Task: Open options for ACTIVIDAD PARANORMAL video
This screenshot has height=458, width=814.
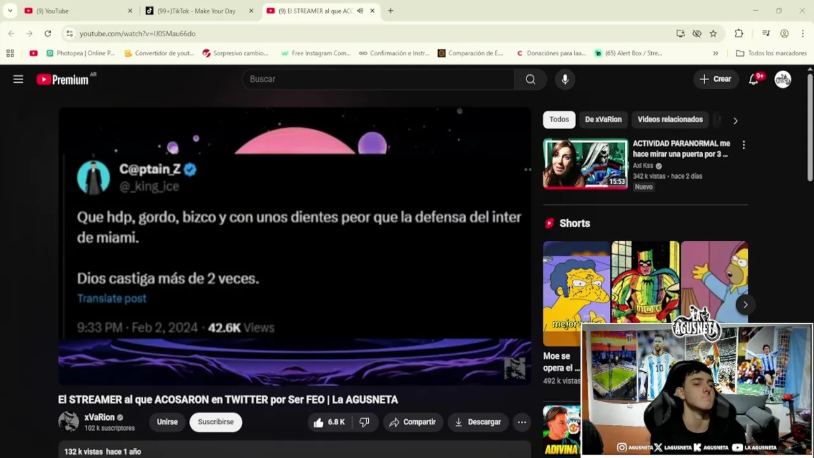Action: pyautogui.click(x=743, y=145)
